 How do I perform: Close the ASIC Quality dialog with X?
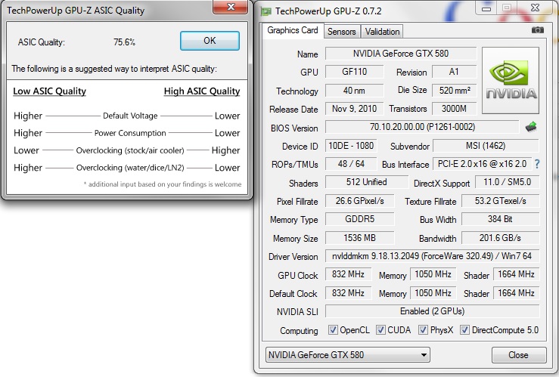230,7
